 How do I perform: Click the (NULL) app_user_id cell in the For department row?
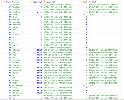46,85
